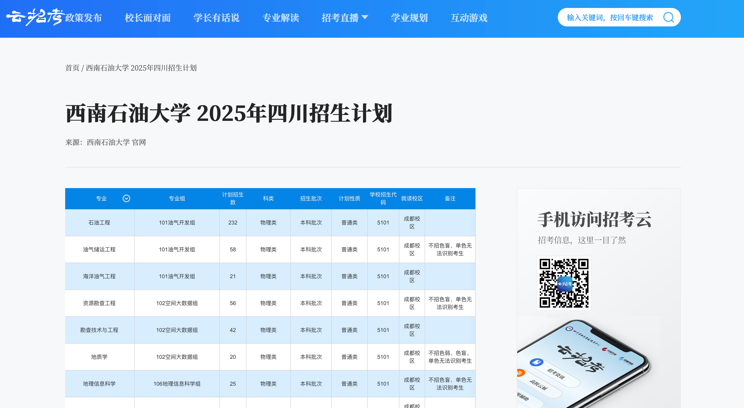Select the 石油工程 major cell
This screenshot has width=744, height=408.
pos(99,222)
